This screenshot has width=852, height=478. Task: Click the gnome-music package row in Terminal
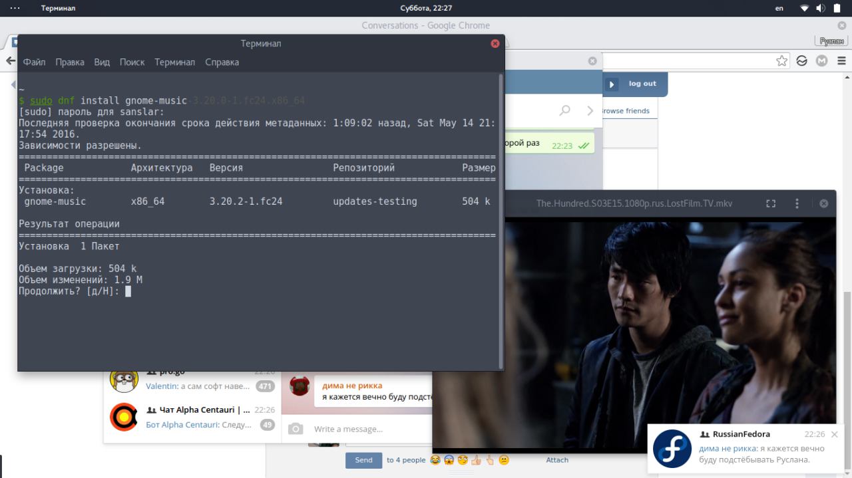(x=257, y=201)
